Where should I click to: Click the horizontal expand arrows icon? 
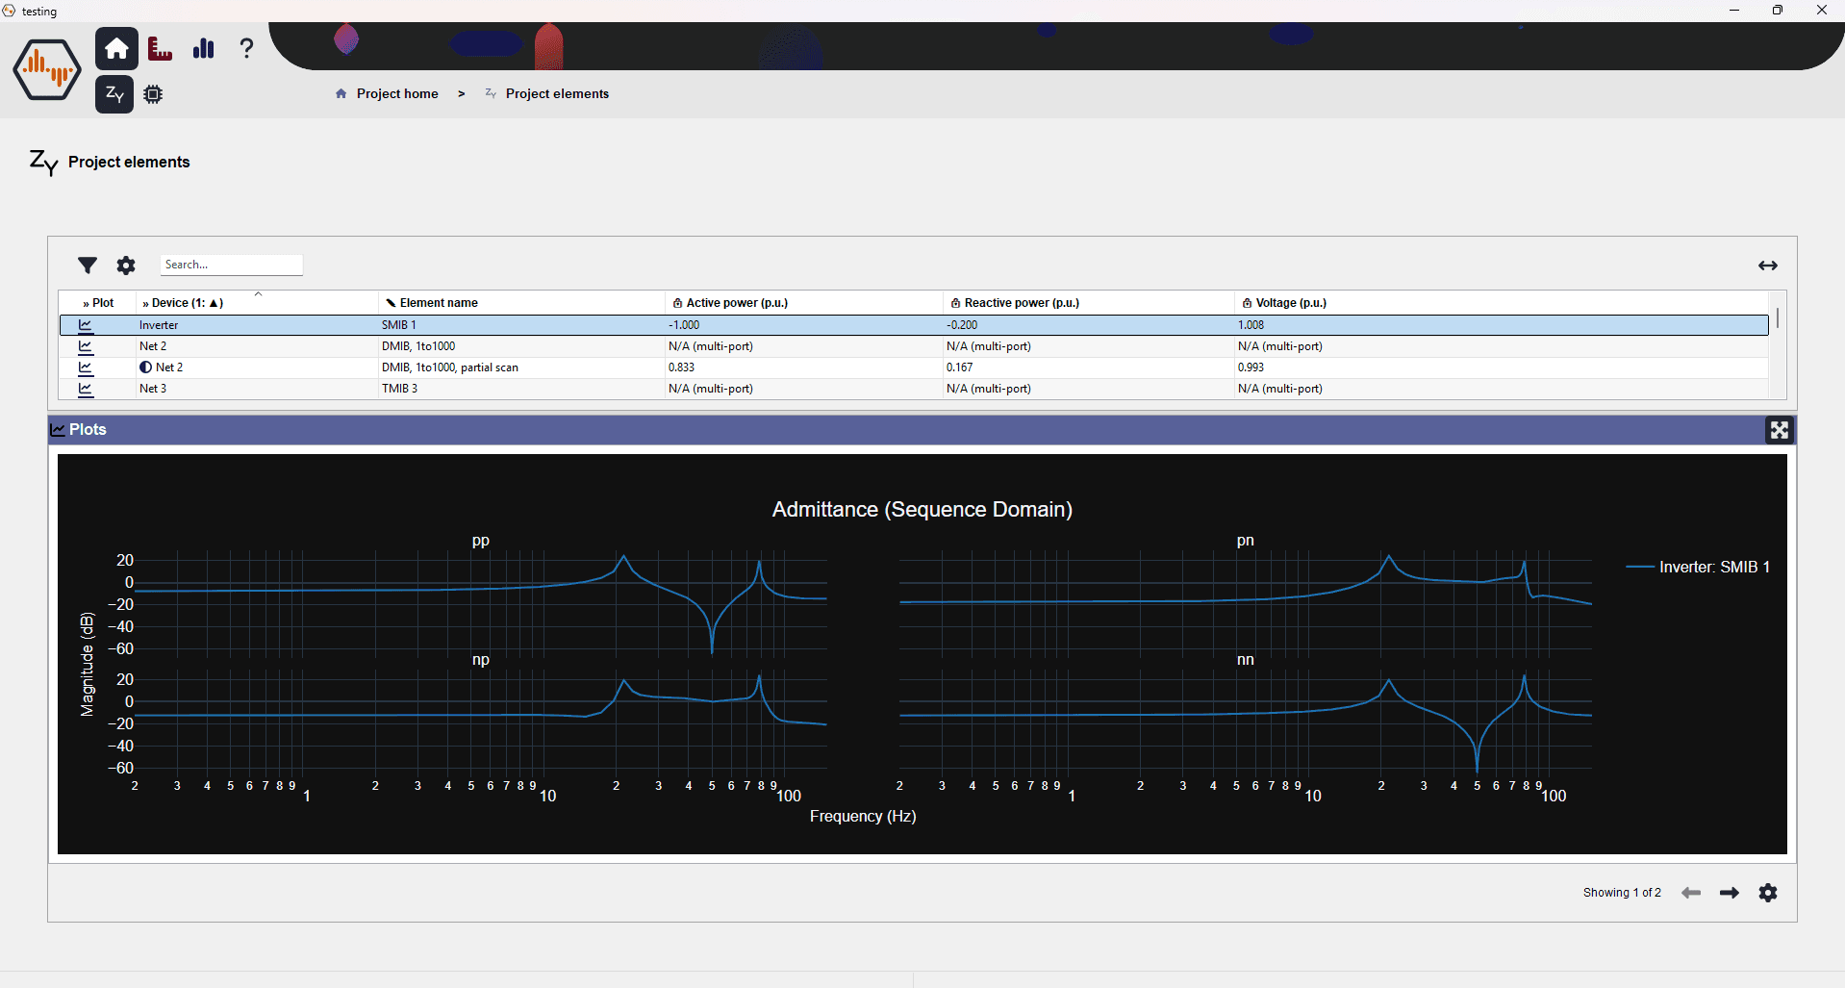pyautogui.click(x=1768, y=266)
